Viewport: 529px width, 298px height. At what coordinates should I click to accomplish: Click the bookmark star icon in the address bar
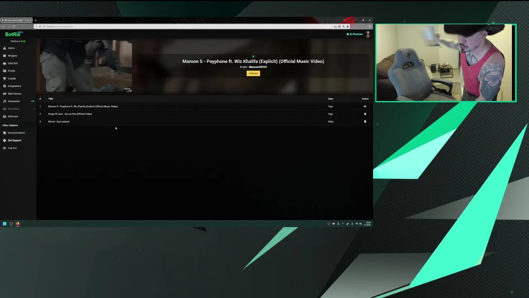[x=348, y=26]
